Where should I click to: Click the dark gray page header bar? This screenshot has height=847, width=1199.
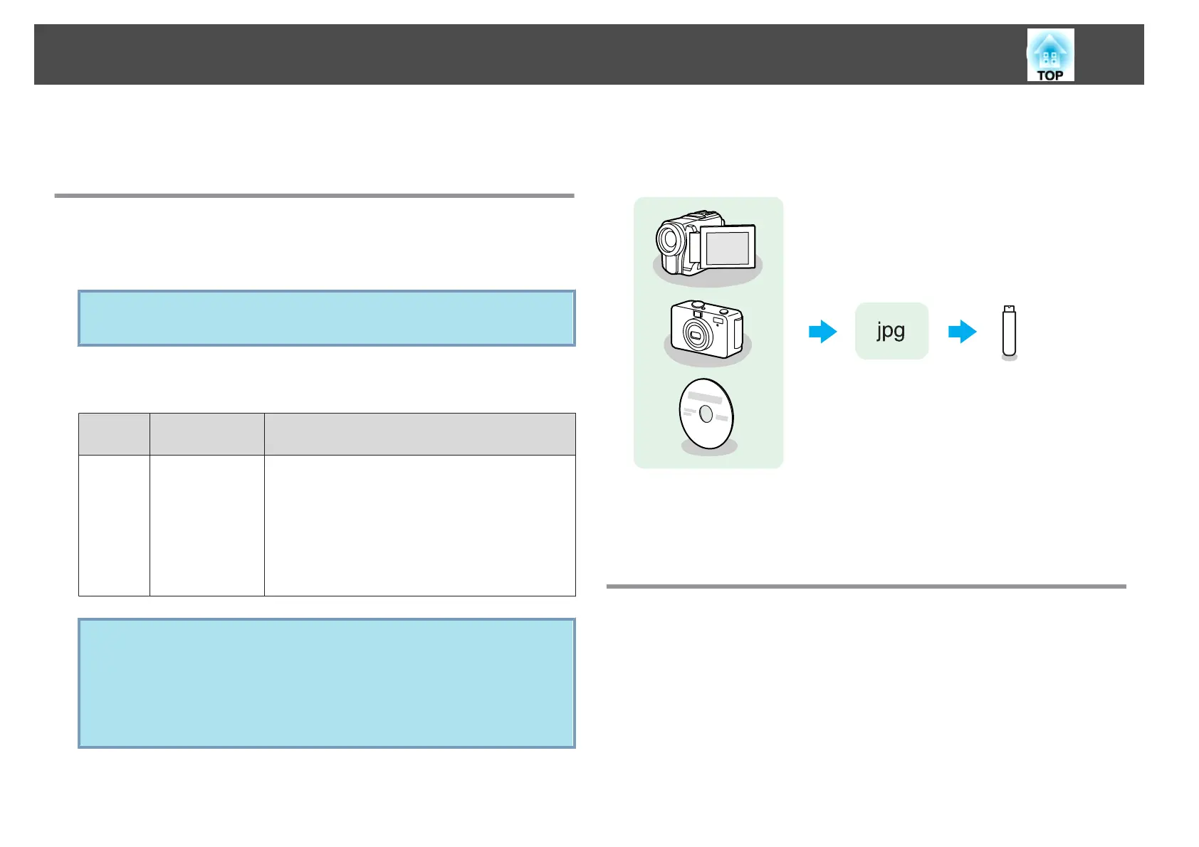(589, 55)
